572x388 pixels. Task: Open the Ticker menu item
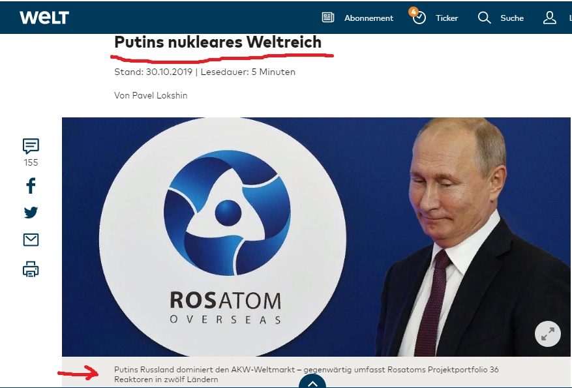point(447,18)
